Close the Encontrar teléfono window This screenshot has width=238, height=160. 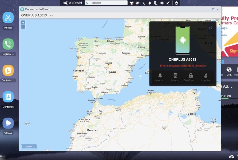pyautogui.click(x=218, y=10)
